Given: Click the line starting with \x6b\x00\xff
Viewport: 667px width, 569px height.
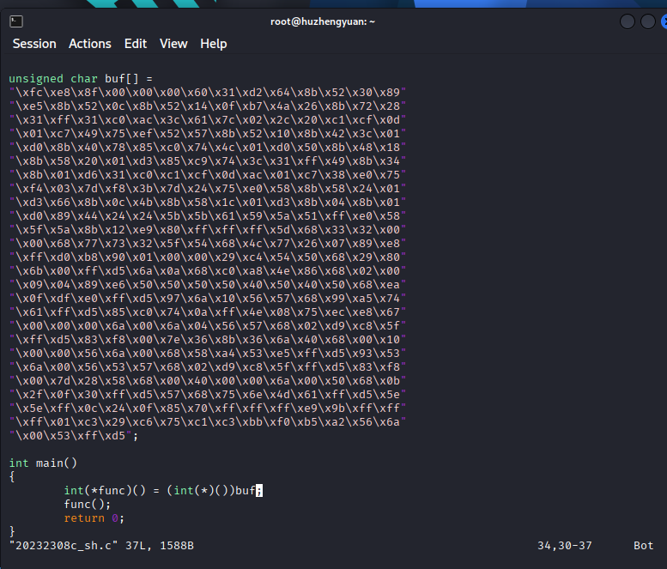Looking at the screenshot, I should pos(208,271).
